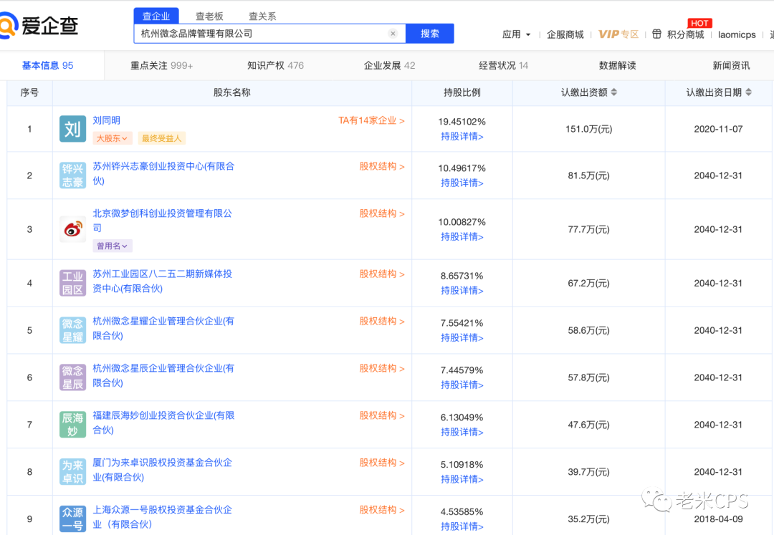Open the 基本信息 tab
774x535 pixels.
[47, 66]
